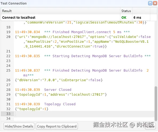
Task: Click timestamp 11:49:30.835
Action: [27, 56]
